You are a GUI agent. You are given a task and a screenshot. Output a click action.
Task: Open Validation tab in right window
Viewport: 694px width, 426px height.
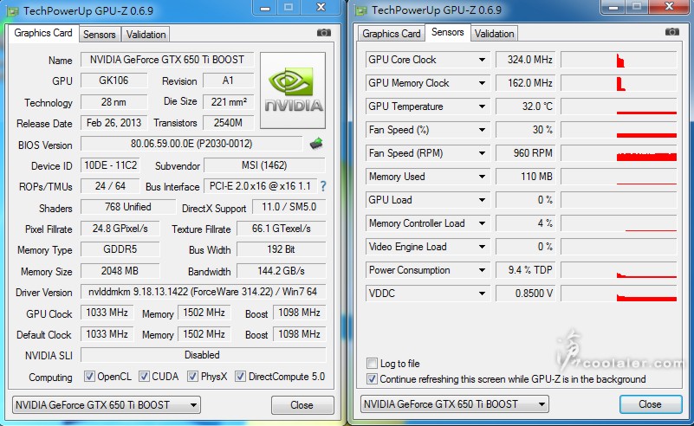click(494, 34)
